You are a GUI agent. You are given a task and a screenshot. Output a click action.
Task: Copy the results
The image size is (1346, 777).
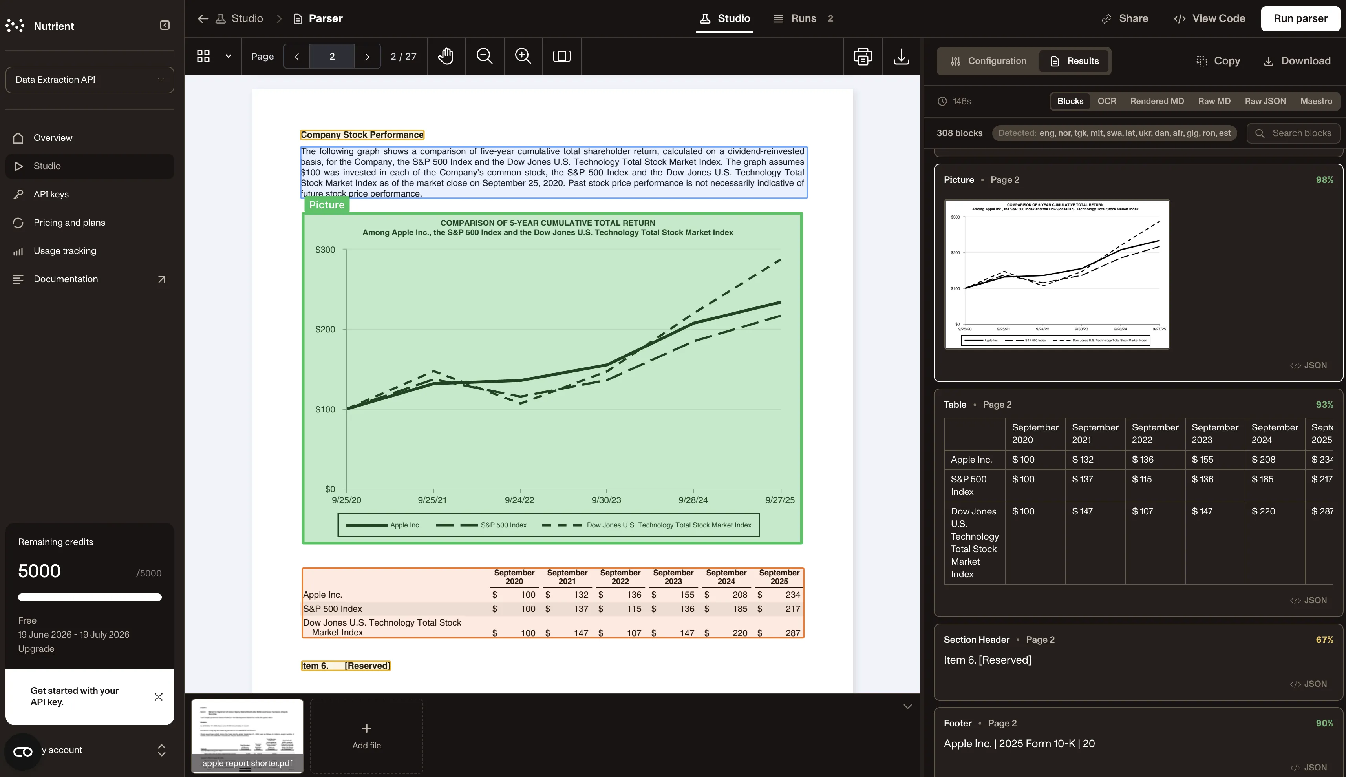coord(1218,61)
